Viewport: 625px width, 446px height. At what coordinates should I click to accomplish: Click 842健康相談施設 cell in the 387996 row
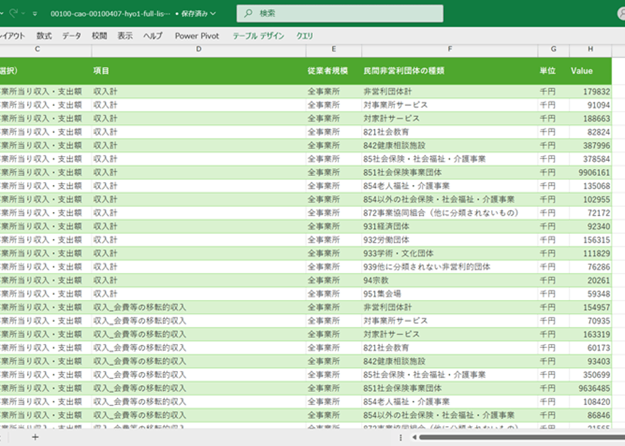pyautogui.click(x=450, y=145)
